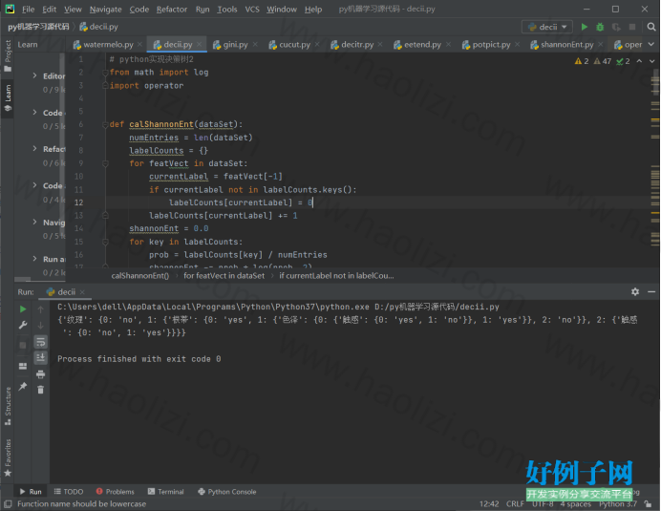The image size is (661, 511).
Task: Open the Project tool window
Action: tap(8, 55)
